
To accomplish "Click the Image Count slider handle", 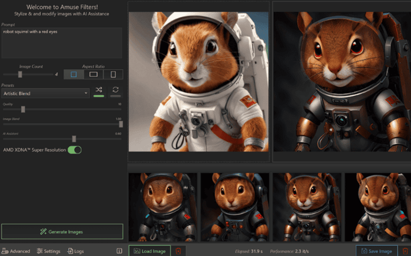I will (20, 74).
